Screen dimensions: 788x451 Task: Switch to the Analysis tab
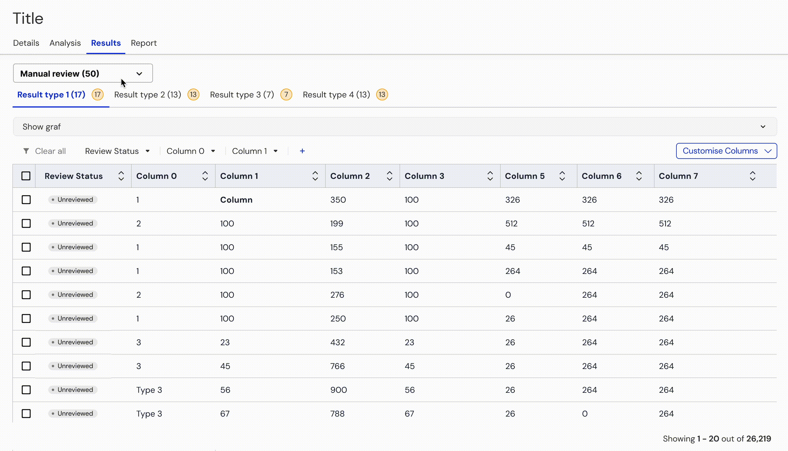pos(65,43)
